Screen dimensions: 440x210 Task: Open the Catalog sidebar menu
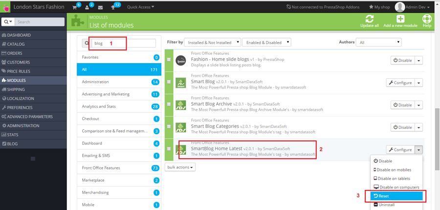(x=33, y=44)
